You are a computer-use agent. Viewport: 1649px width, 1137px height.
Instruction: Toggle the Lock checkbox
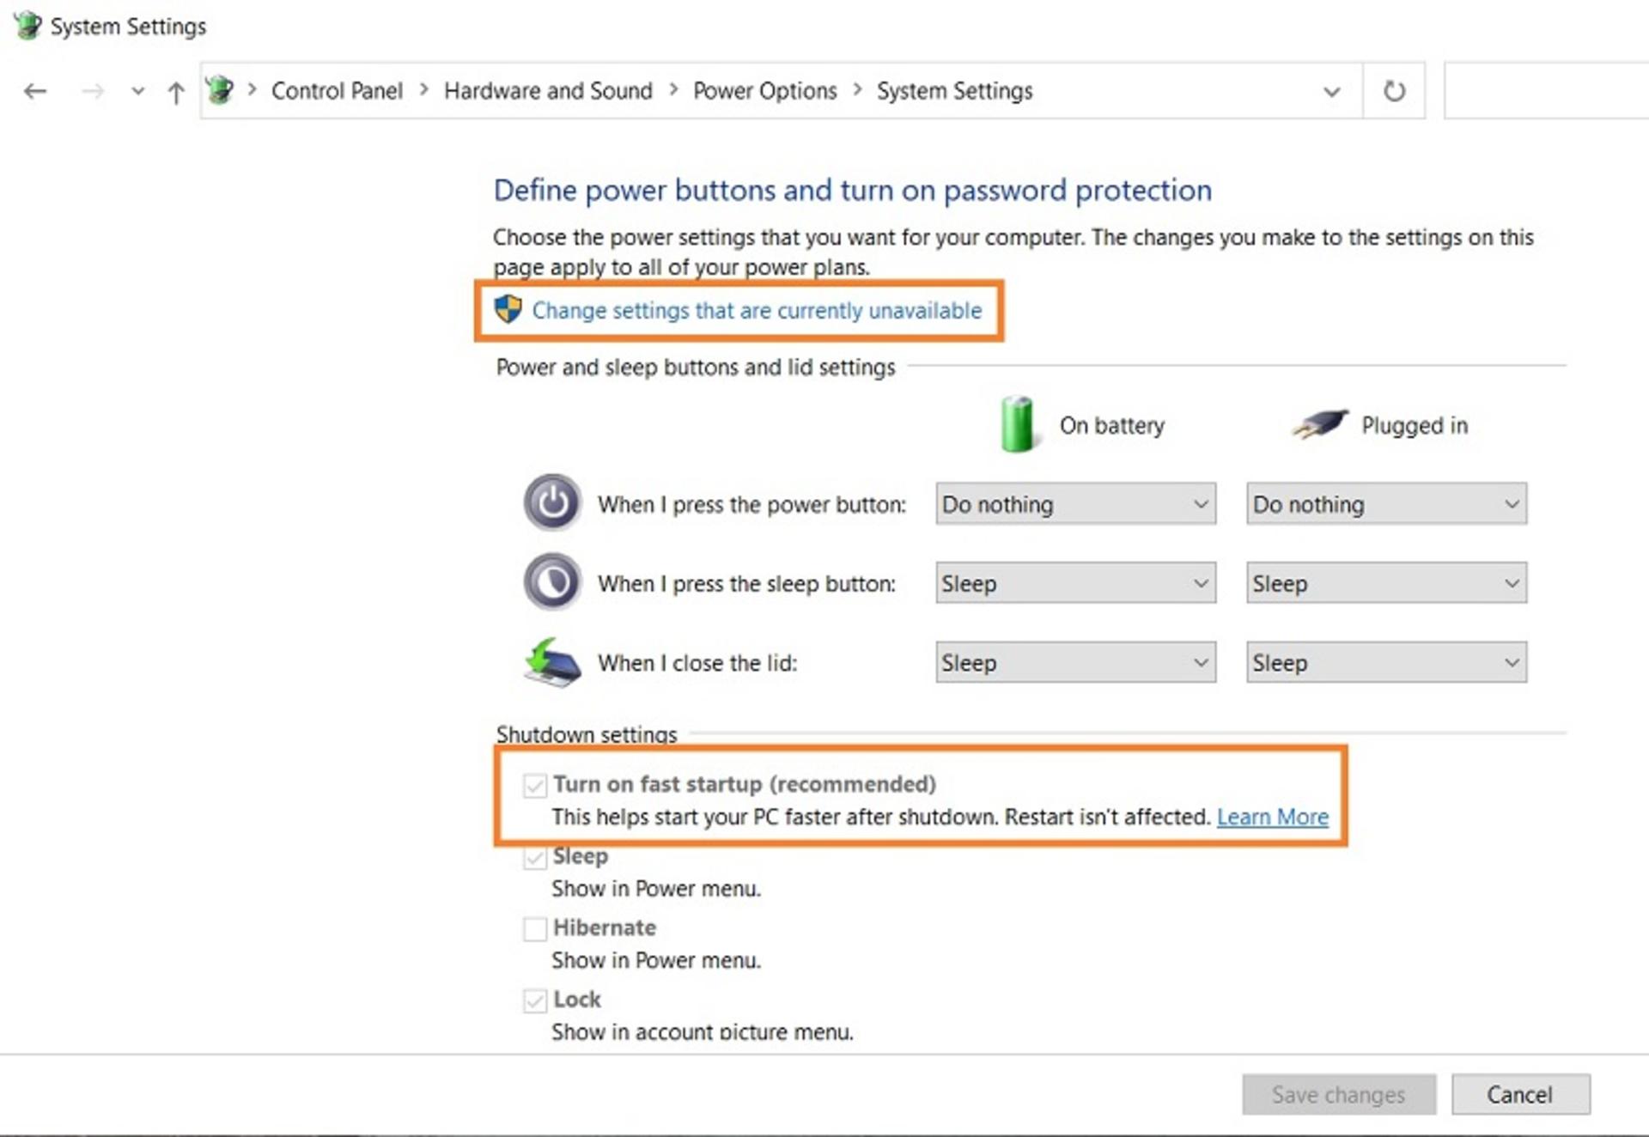tap(535, 1000)
